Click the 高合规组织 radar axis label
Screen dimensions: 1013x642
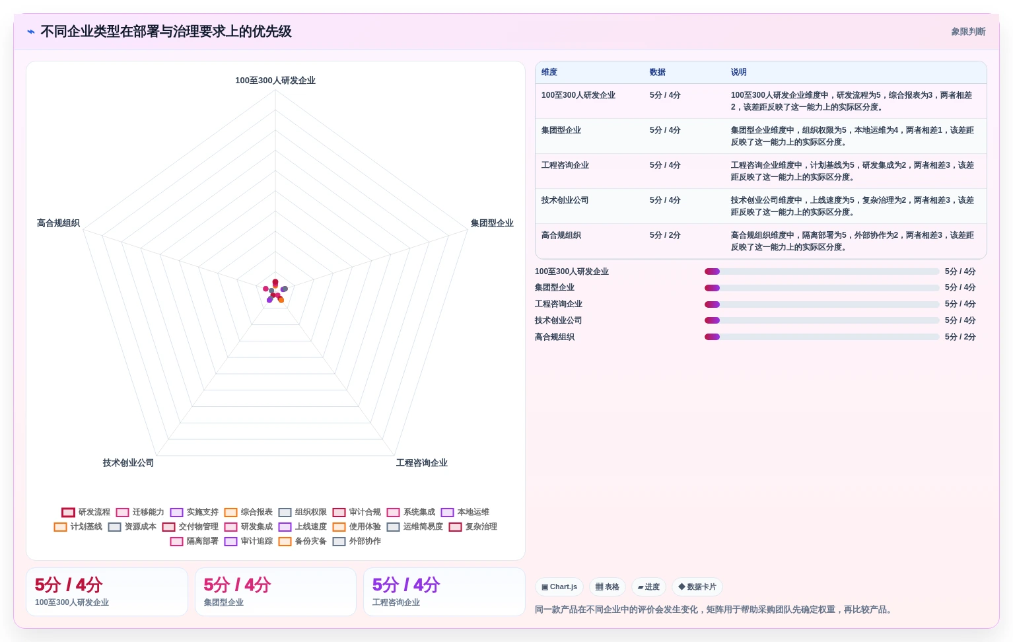tap(58, 223)
